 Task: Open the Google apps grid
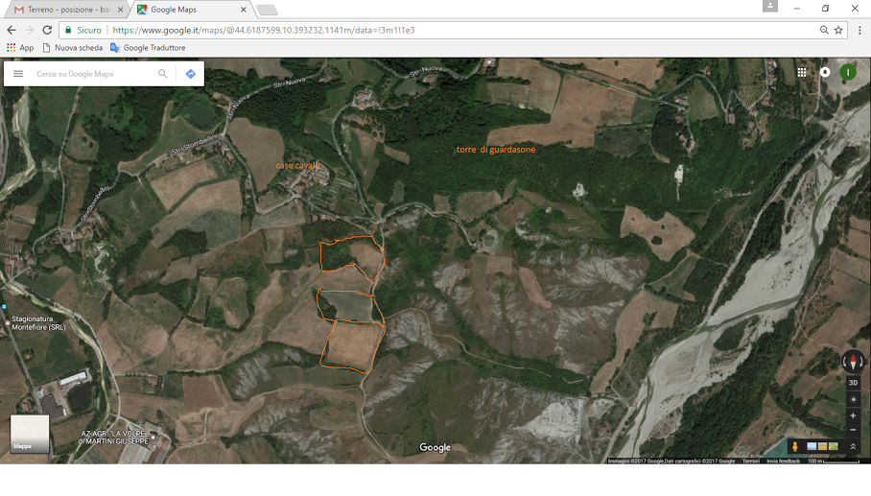[x=802, y=72]
